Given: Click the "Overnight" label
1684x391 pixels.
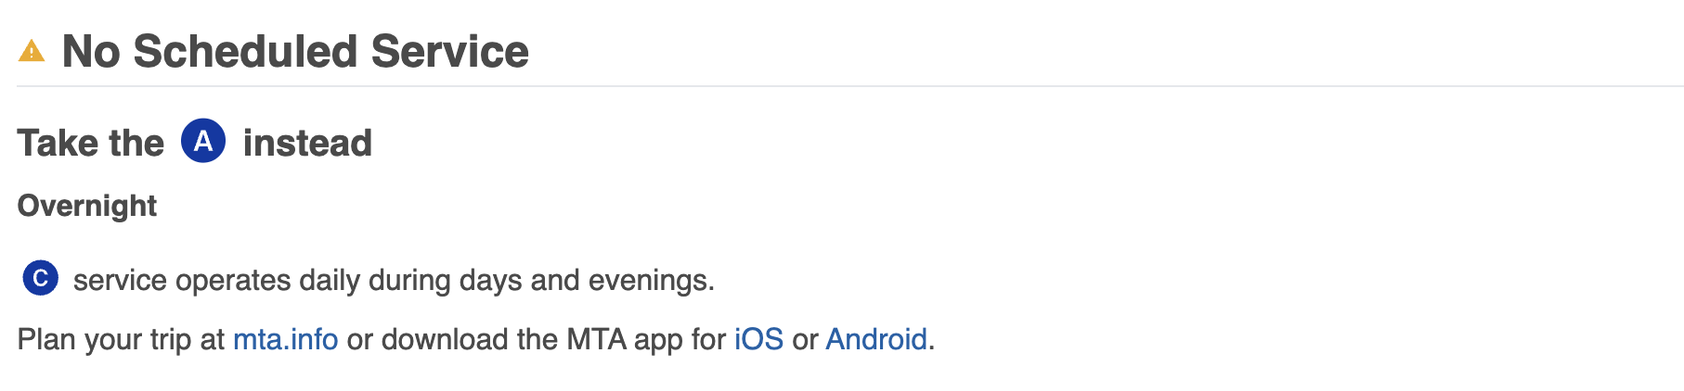Looking at the screenshot, I should coord(87,206).
